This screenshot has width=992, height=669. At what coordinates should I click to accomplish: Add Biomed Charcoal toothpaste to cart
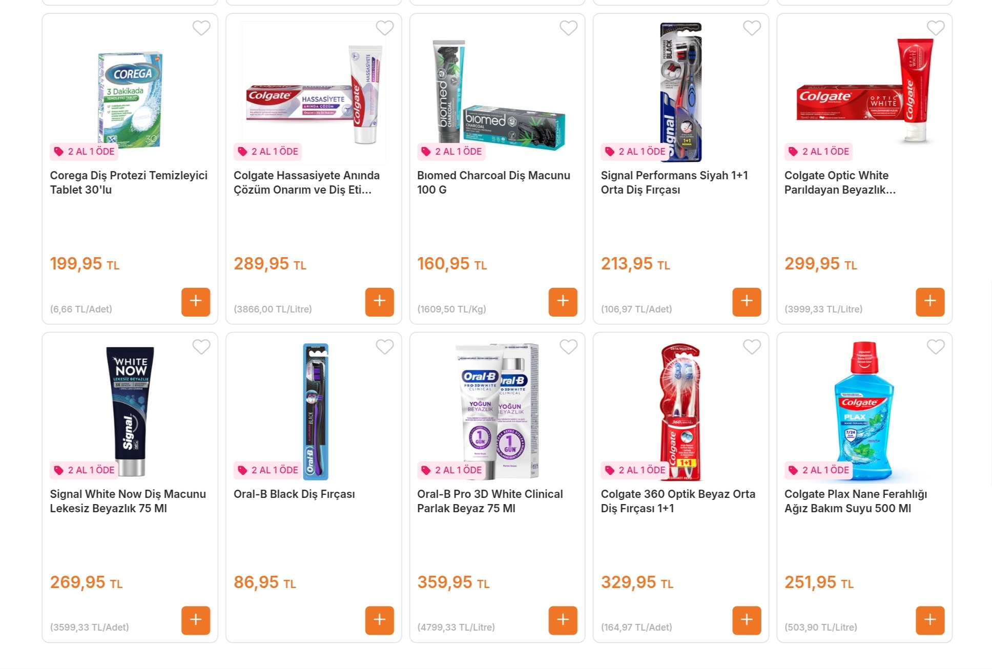(563, 302)
